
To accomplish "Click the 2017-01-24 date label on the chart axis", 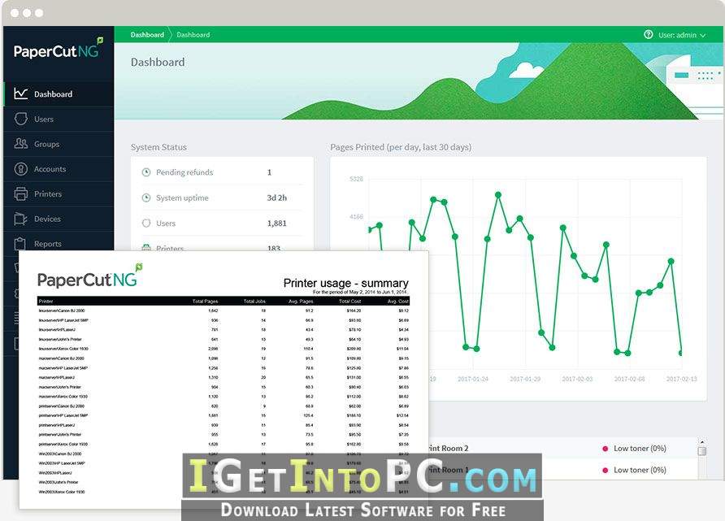I will click(x=472, y=379).
